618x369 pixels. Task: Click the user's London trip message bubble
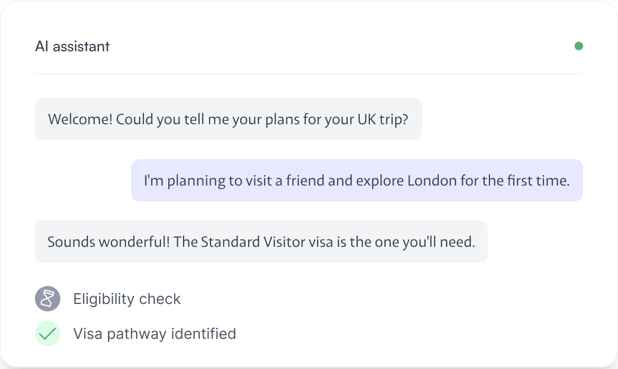(x=357, y=180)
